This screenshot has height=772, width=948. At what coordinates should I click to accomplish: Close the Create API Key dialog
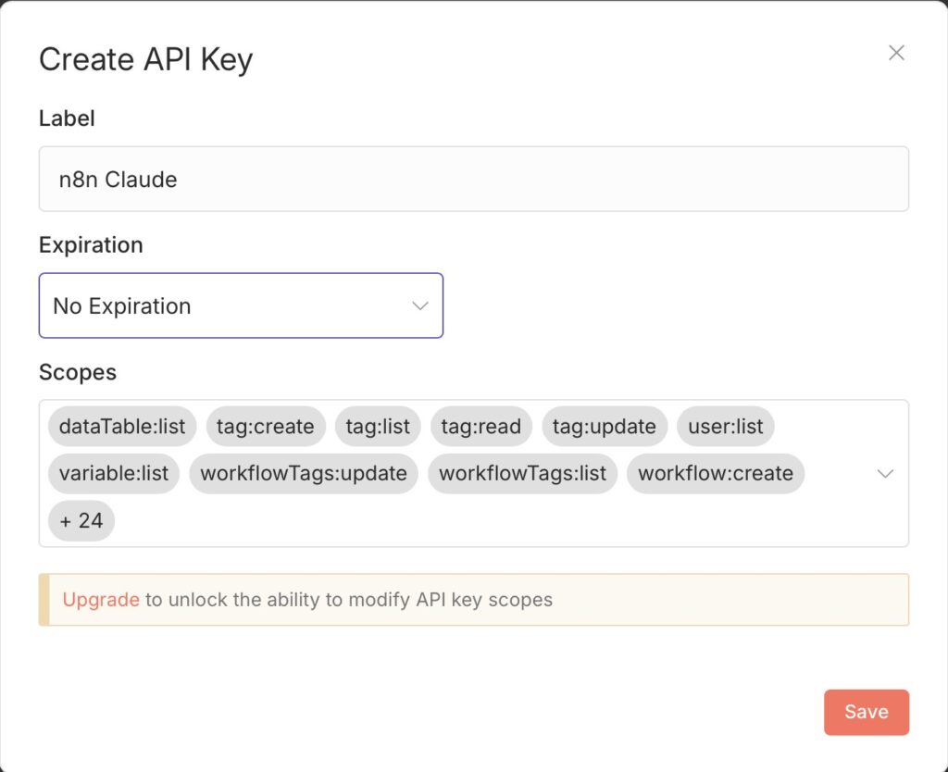[896, 53]
